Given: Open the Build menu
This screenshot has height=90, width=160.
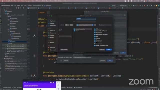Looking at the screenshot, I should pyautogui.click(x=43, y=1).
